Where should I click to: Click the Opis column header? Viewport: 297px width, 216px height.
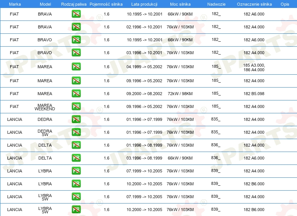(x=285, y=4)
